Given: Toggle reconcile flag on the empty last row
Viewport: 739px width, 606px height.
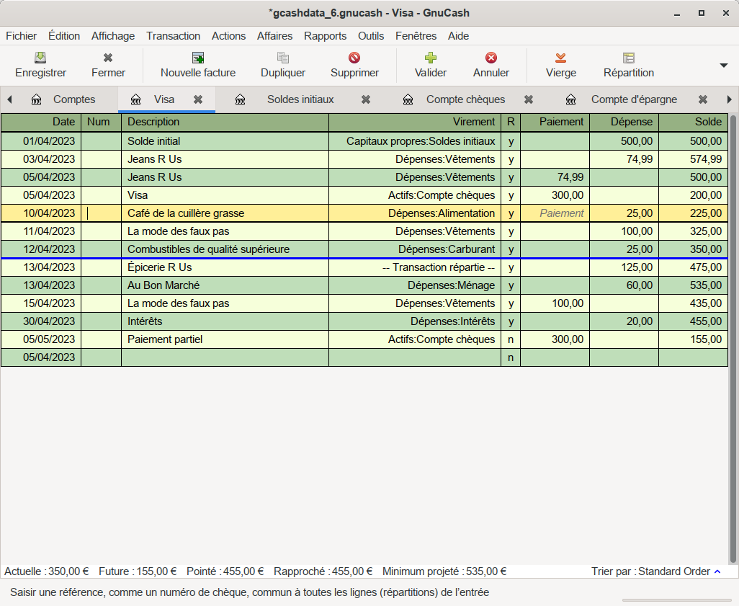Looking at the screenshot, I should pos(511,357).
